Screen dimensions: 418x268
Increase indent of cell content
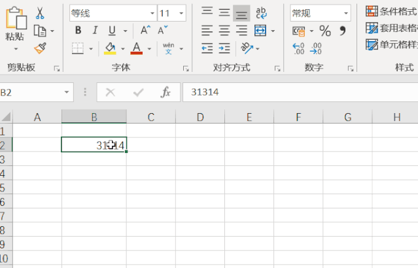click(x=224, y=48)
